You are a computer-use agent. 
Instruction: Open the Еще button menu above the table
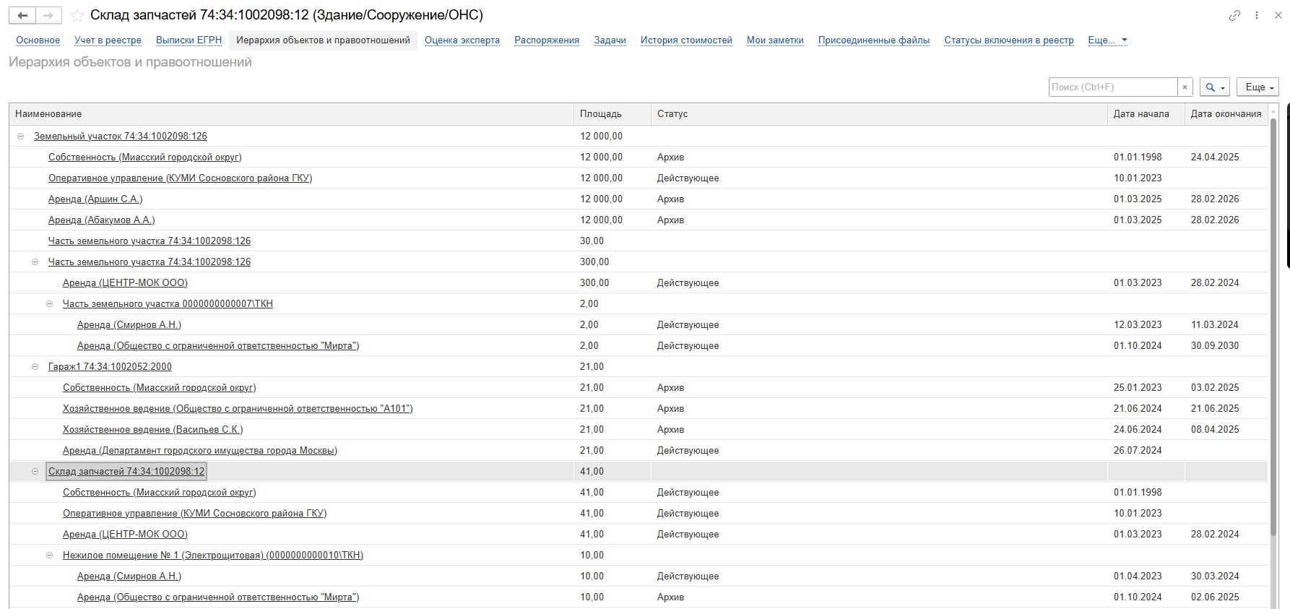tap(1257, 87)
